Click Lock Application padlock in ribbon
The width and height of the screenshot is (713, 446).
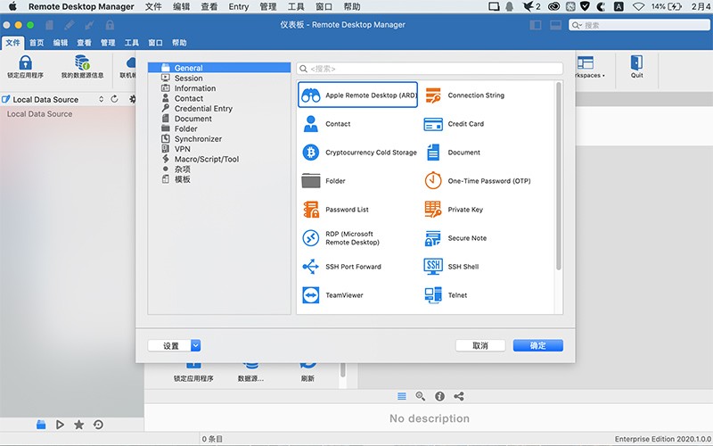(x=26, y=66)
